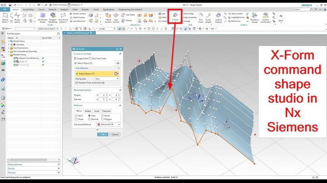Switch to the Analysis ribbon tab

click(x=64, y=10)
